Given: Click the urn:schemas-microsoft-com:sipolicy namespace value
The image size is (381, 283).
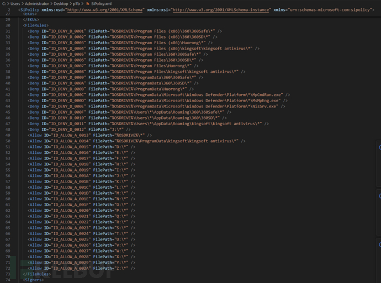Looking at the screenshot, I should tap(330, 10).
